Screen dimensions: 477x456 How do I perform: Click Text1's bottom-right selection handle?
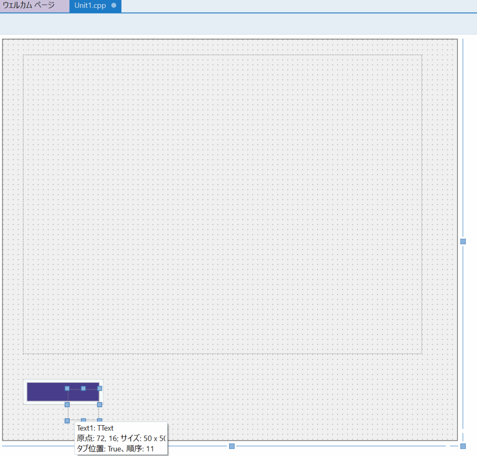[x=100, y=421]
